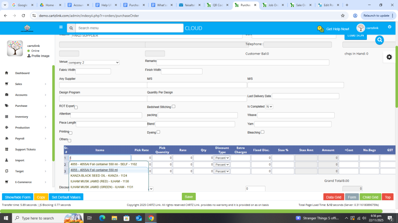Open the Inventory sidebar menu
The height and width of the screenshot is (223, 398).
26,117
